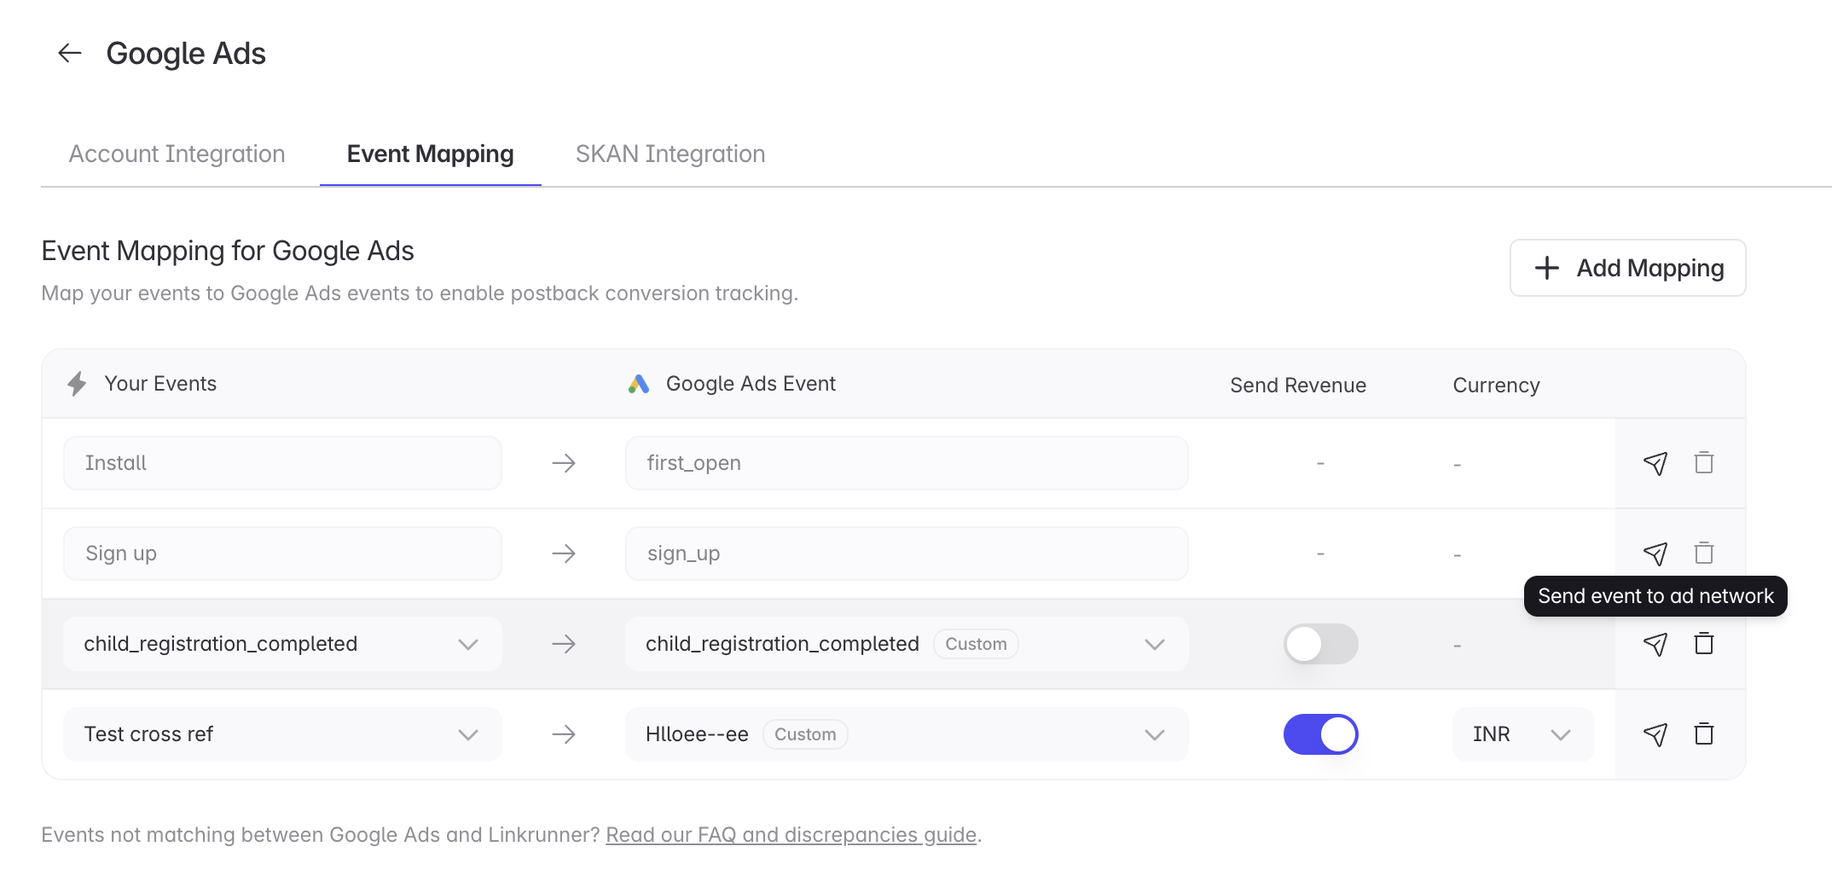Click the Currency column header
1832x887 pixels.
[x=1496, y=385]
